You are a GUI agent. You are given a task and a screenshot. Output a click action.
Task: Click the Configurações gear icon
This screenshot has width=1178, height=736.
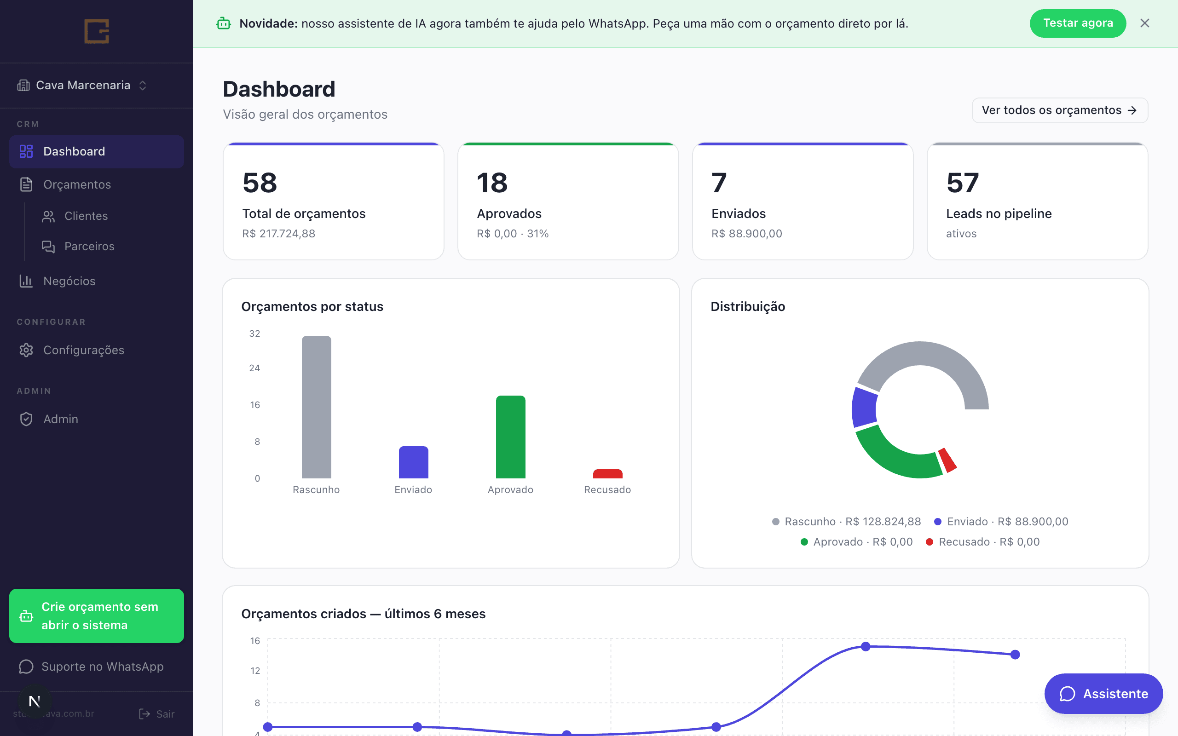(x=26, y=350)
